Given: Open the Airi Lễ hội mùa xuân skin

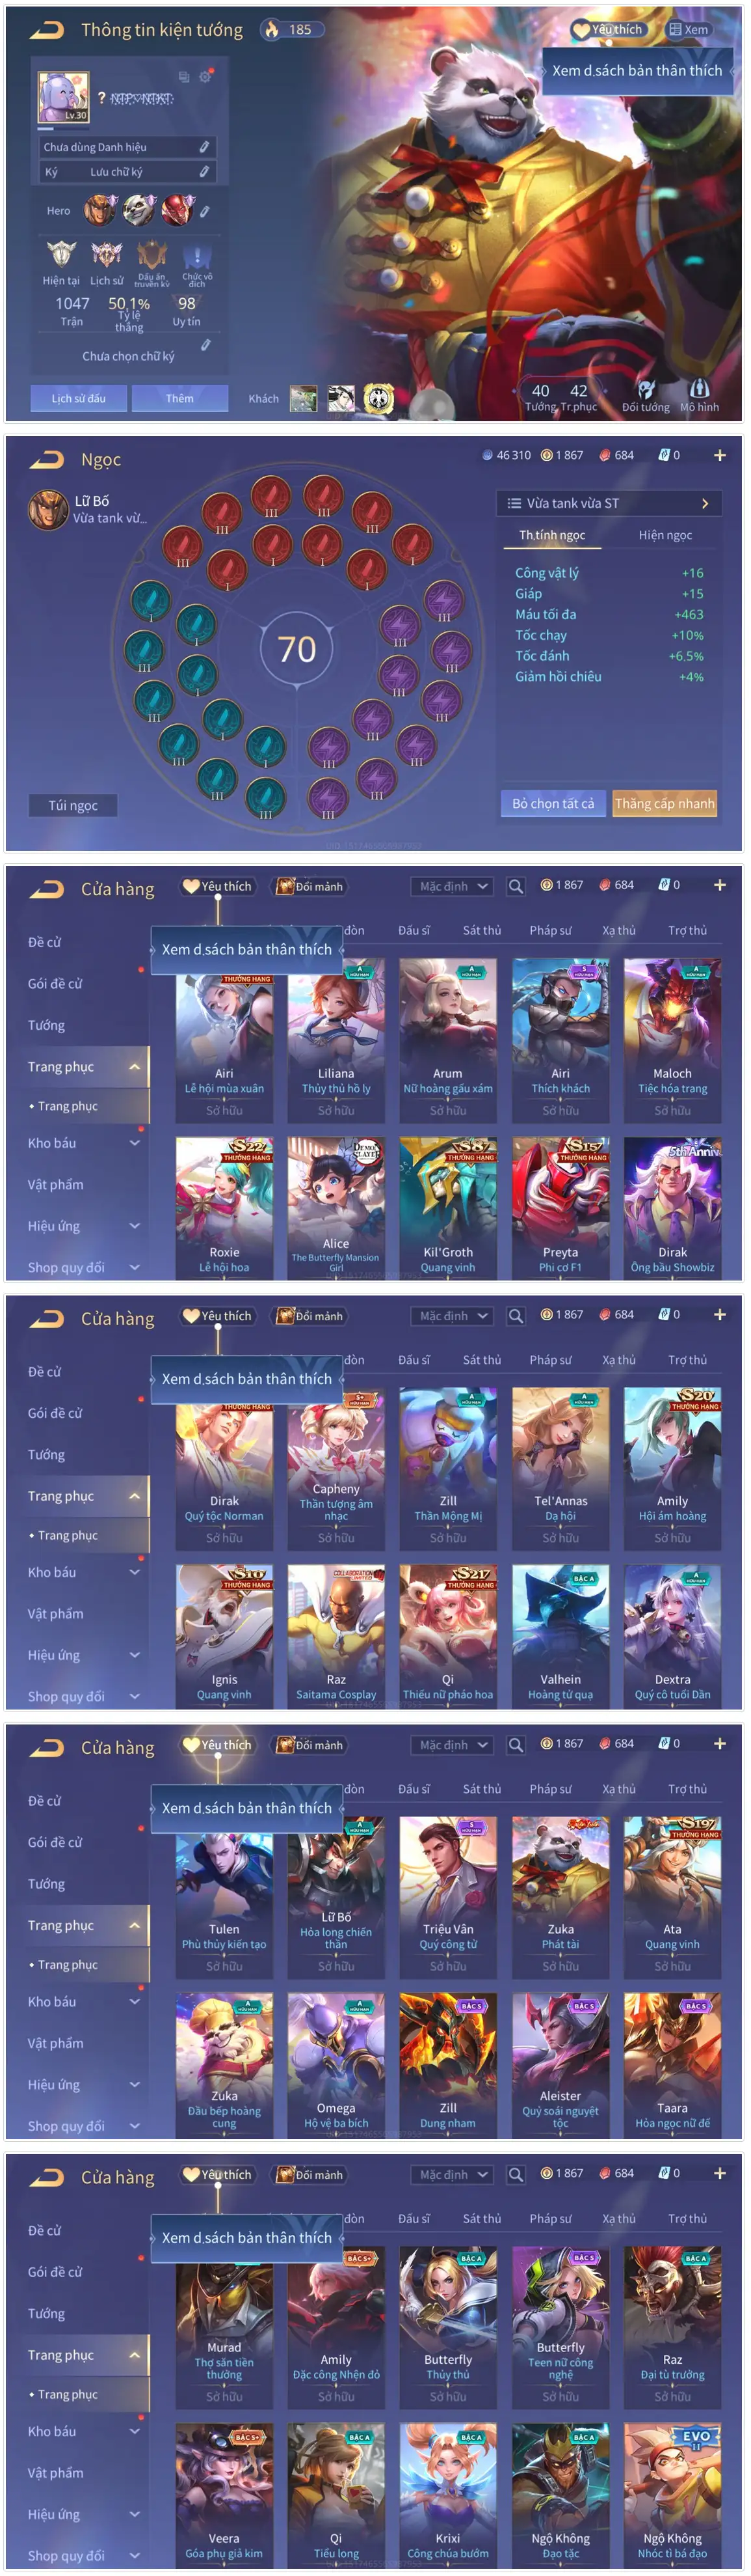Looking at the screenshot, I should [x=224, y=1040].
